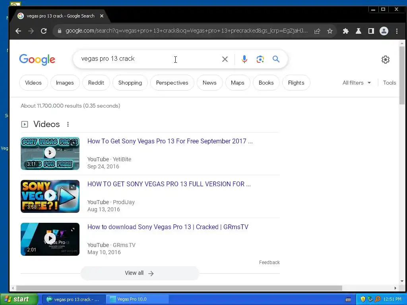
Task: Filter results by Images
Action: (x=65, y=83)
